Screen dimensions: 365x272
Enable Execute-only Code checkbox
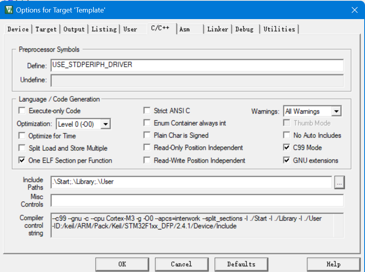pos(22,111)
